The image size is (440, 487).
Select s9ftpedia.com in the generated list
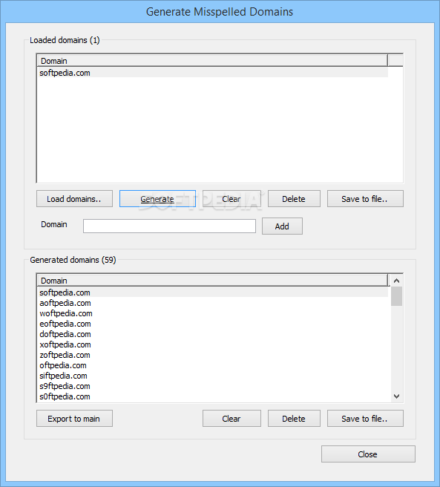click(x=213, y=386)
